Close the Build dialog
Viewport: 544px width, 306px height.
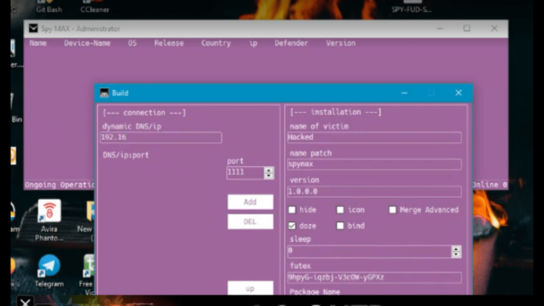coord(458,92)
